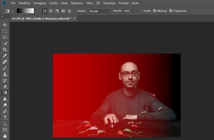Select the Clone Stamp tool
214x140 pixels.
5,74
